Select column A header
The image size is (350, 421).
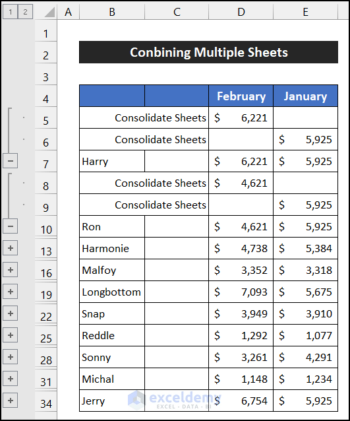pyautogui.click(x=68, y=12)
